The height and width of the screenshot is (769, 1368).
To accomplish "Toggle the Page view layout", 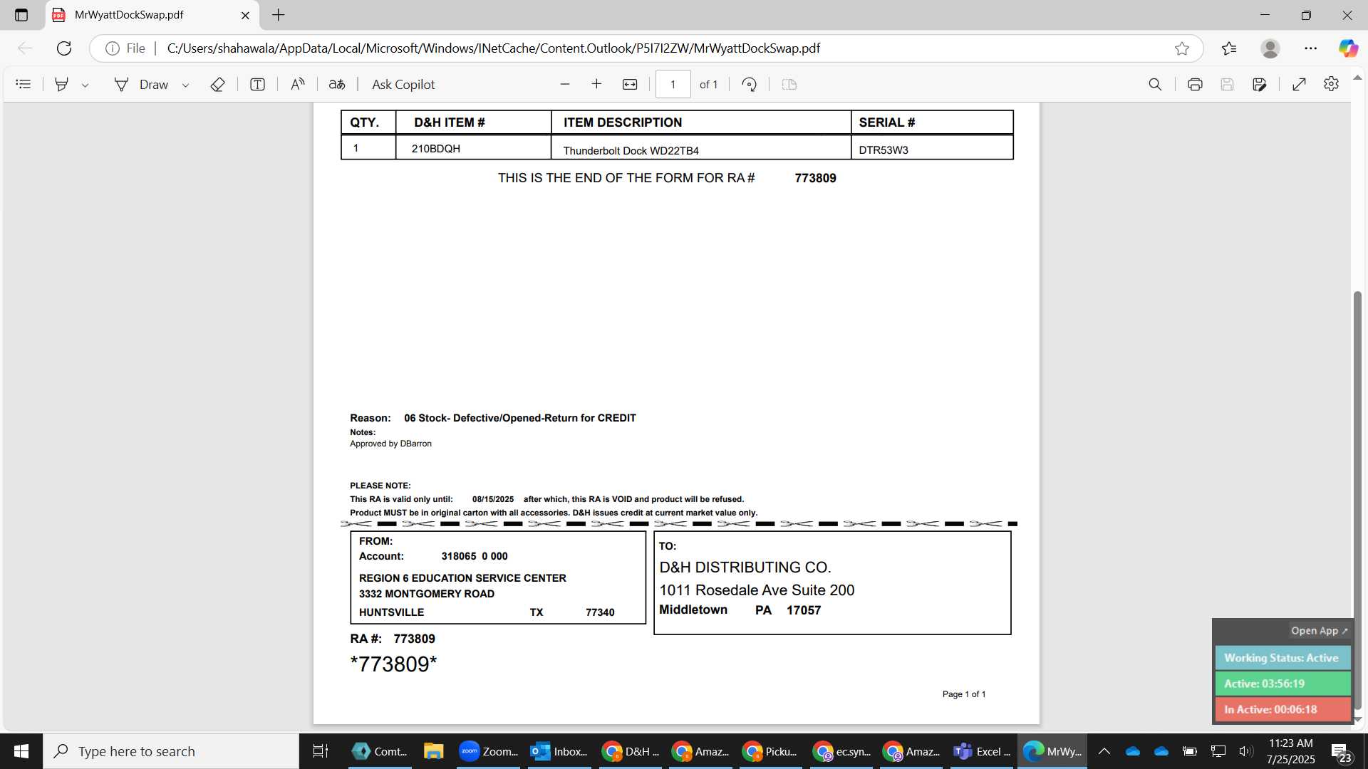I will coord(789,84).
